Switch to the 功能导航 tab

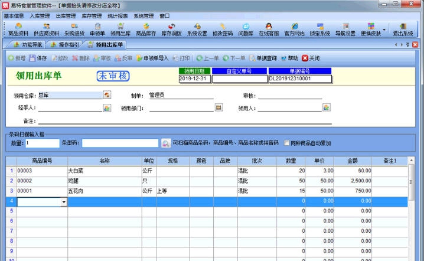point(28,45)
